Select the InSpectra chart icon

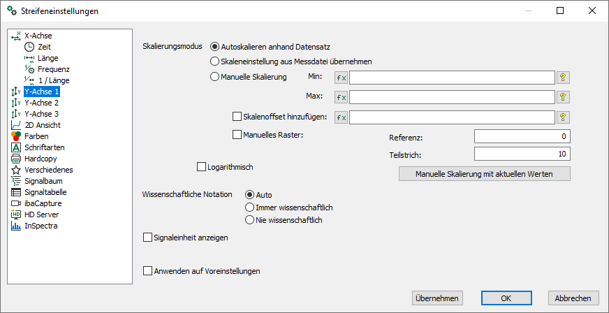pos(16,226)
